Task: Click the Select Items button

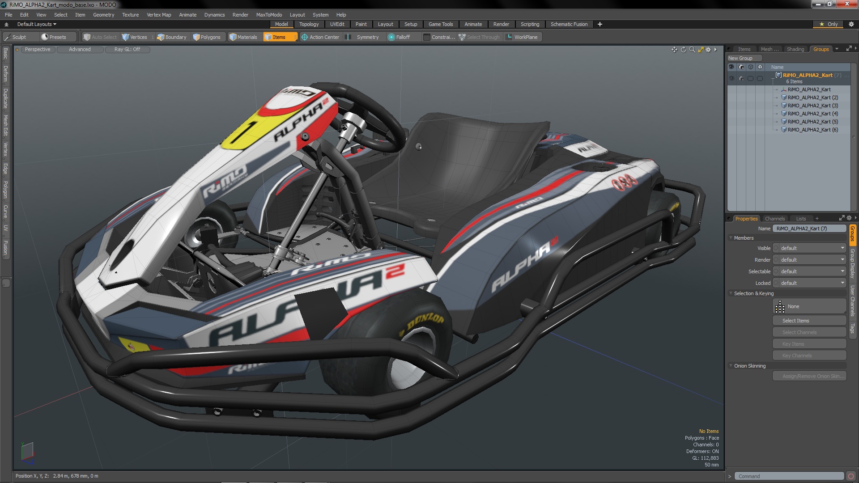Action: pos(809,321)
